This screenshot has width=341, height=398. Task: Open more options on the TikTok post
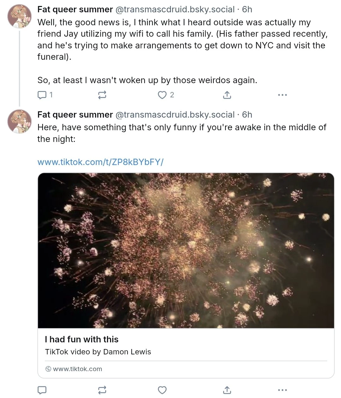[282, 390]
